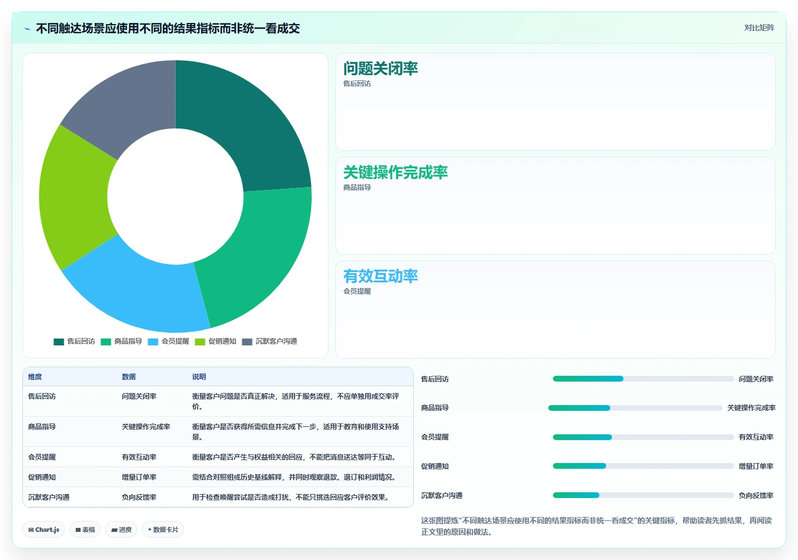Select the 进度 tag chip
The height and width of the screenshot is (560, 798).
tap(121, 530)
